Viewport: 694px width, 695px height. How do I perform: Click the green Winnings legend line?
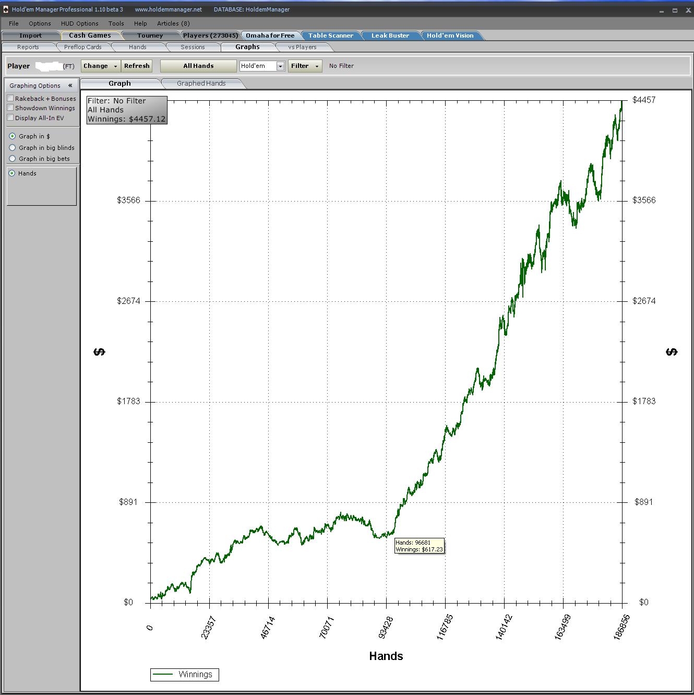pos(162,675)
